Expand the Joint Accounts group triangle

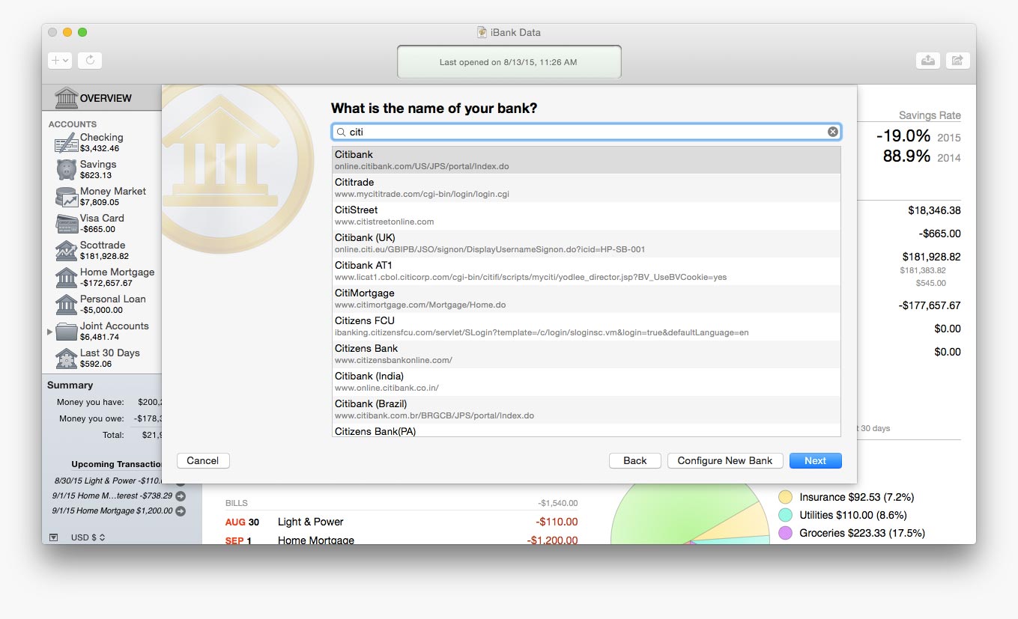(x=50, y=332)
